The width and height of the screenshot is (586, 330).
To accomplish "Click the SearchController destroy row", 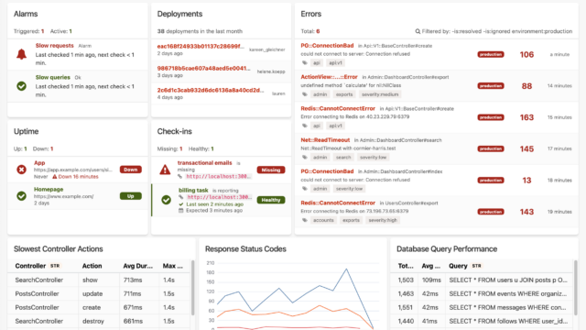I will tap(99, 321).
